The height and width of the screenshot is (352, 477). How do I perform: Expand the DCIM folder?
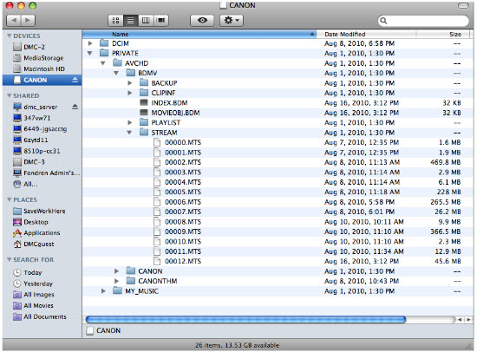click(90, 43)
